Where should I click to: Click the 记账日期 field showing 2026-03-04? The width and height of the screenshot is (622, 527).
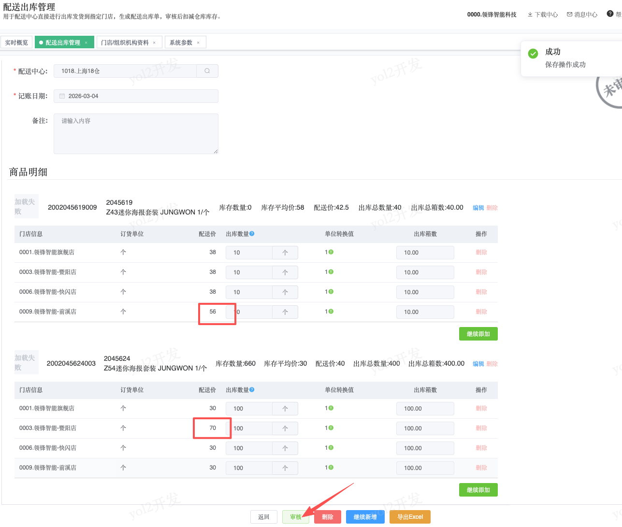coord(136,96)
